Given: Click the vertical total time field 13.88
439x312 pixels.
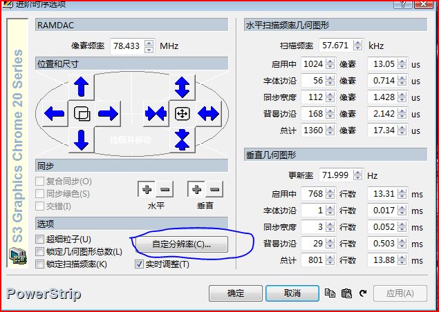Looking at the screenshot, I should point(384,260).
